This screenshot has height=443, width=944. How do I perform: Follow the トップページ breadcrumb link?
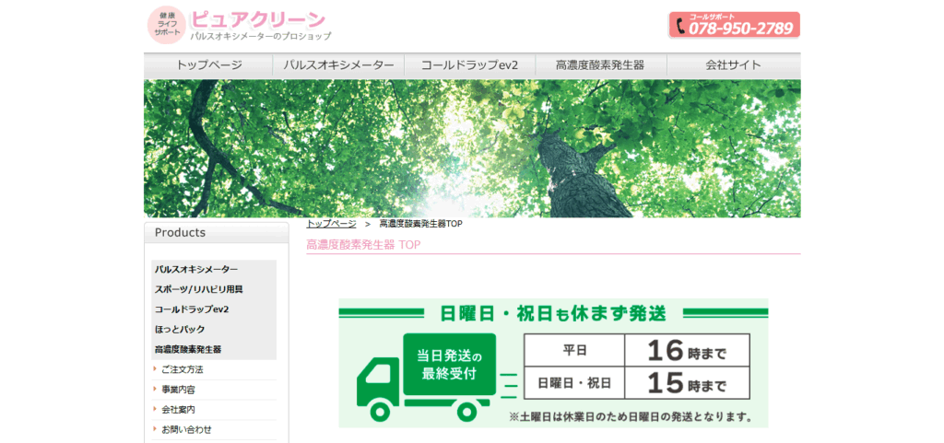(331, 224)
